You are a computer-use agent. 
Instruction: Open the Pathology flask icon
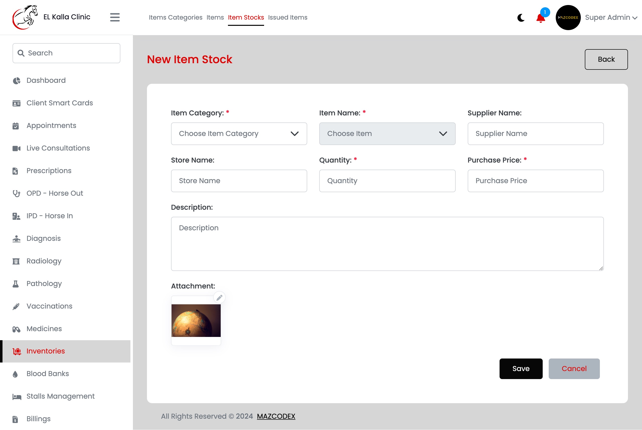(16, 284)
